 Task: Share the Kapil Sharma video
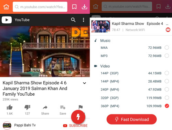click(x=45, y=110)
